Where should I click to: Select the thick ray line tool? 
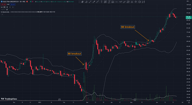[94, 2]
